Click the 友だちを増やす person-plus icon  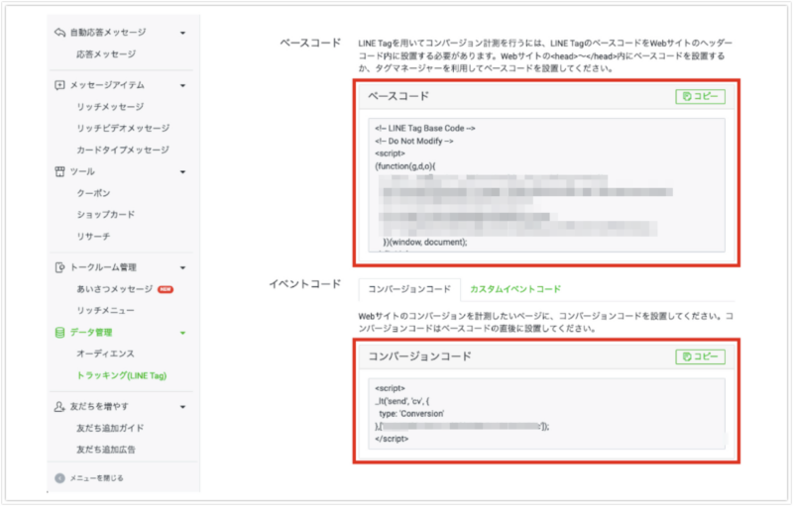pyautogui.click(x=59, y=407)
